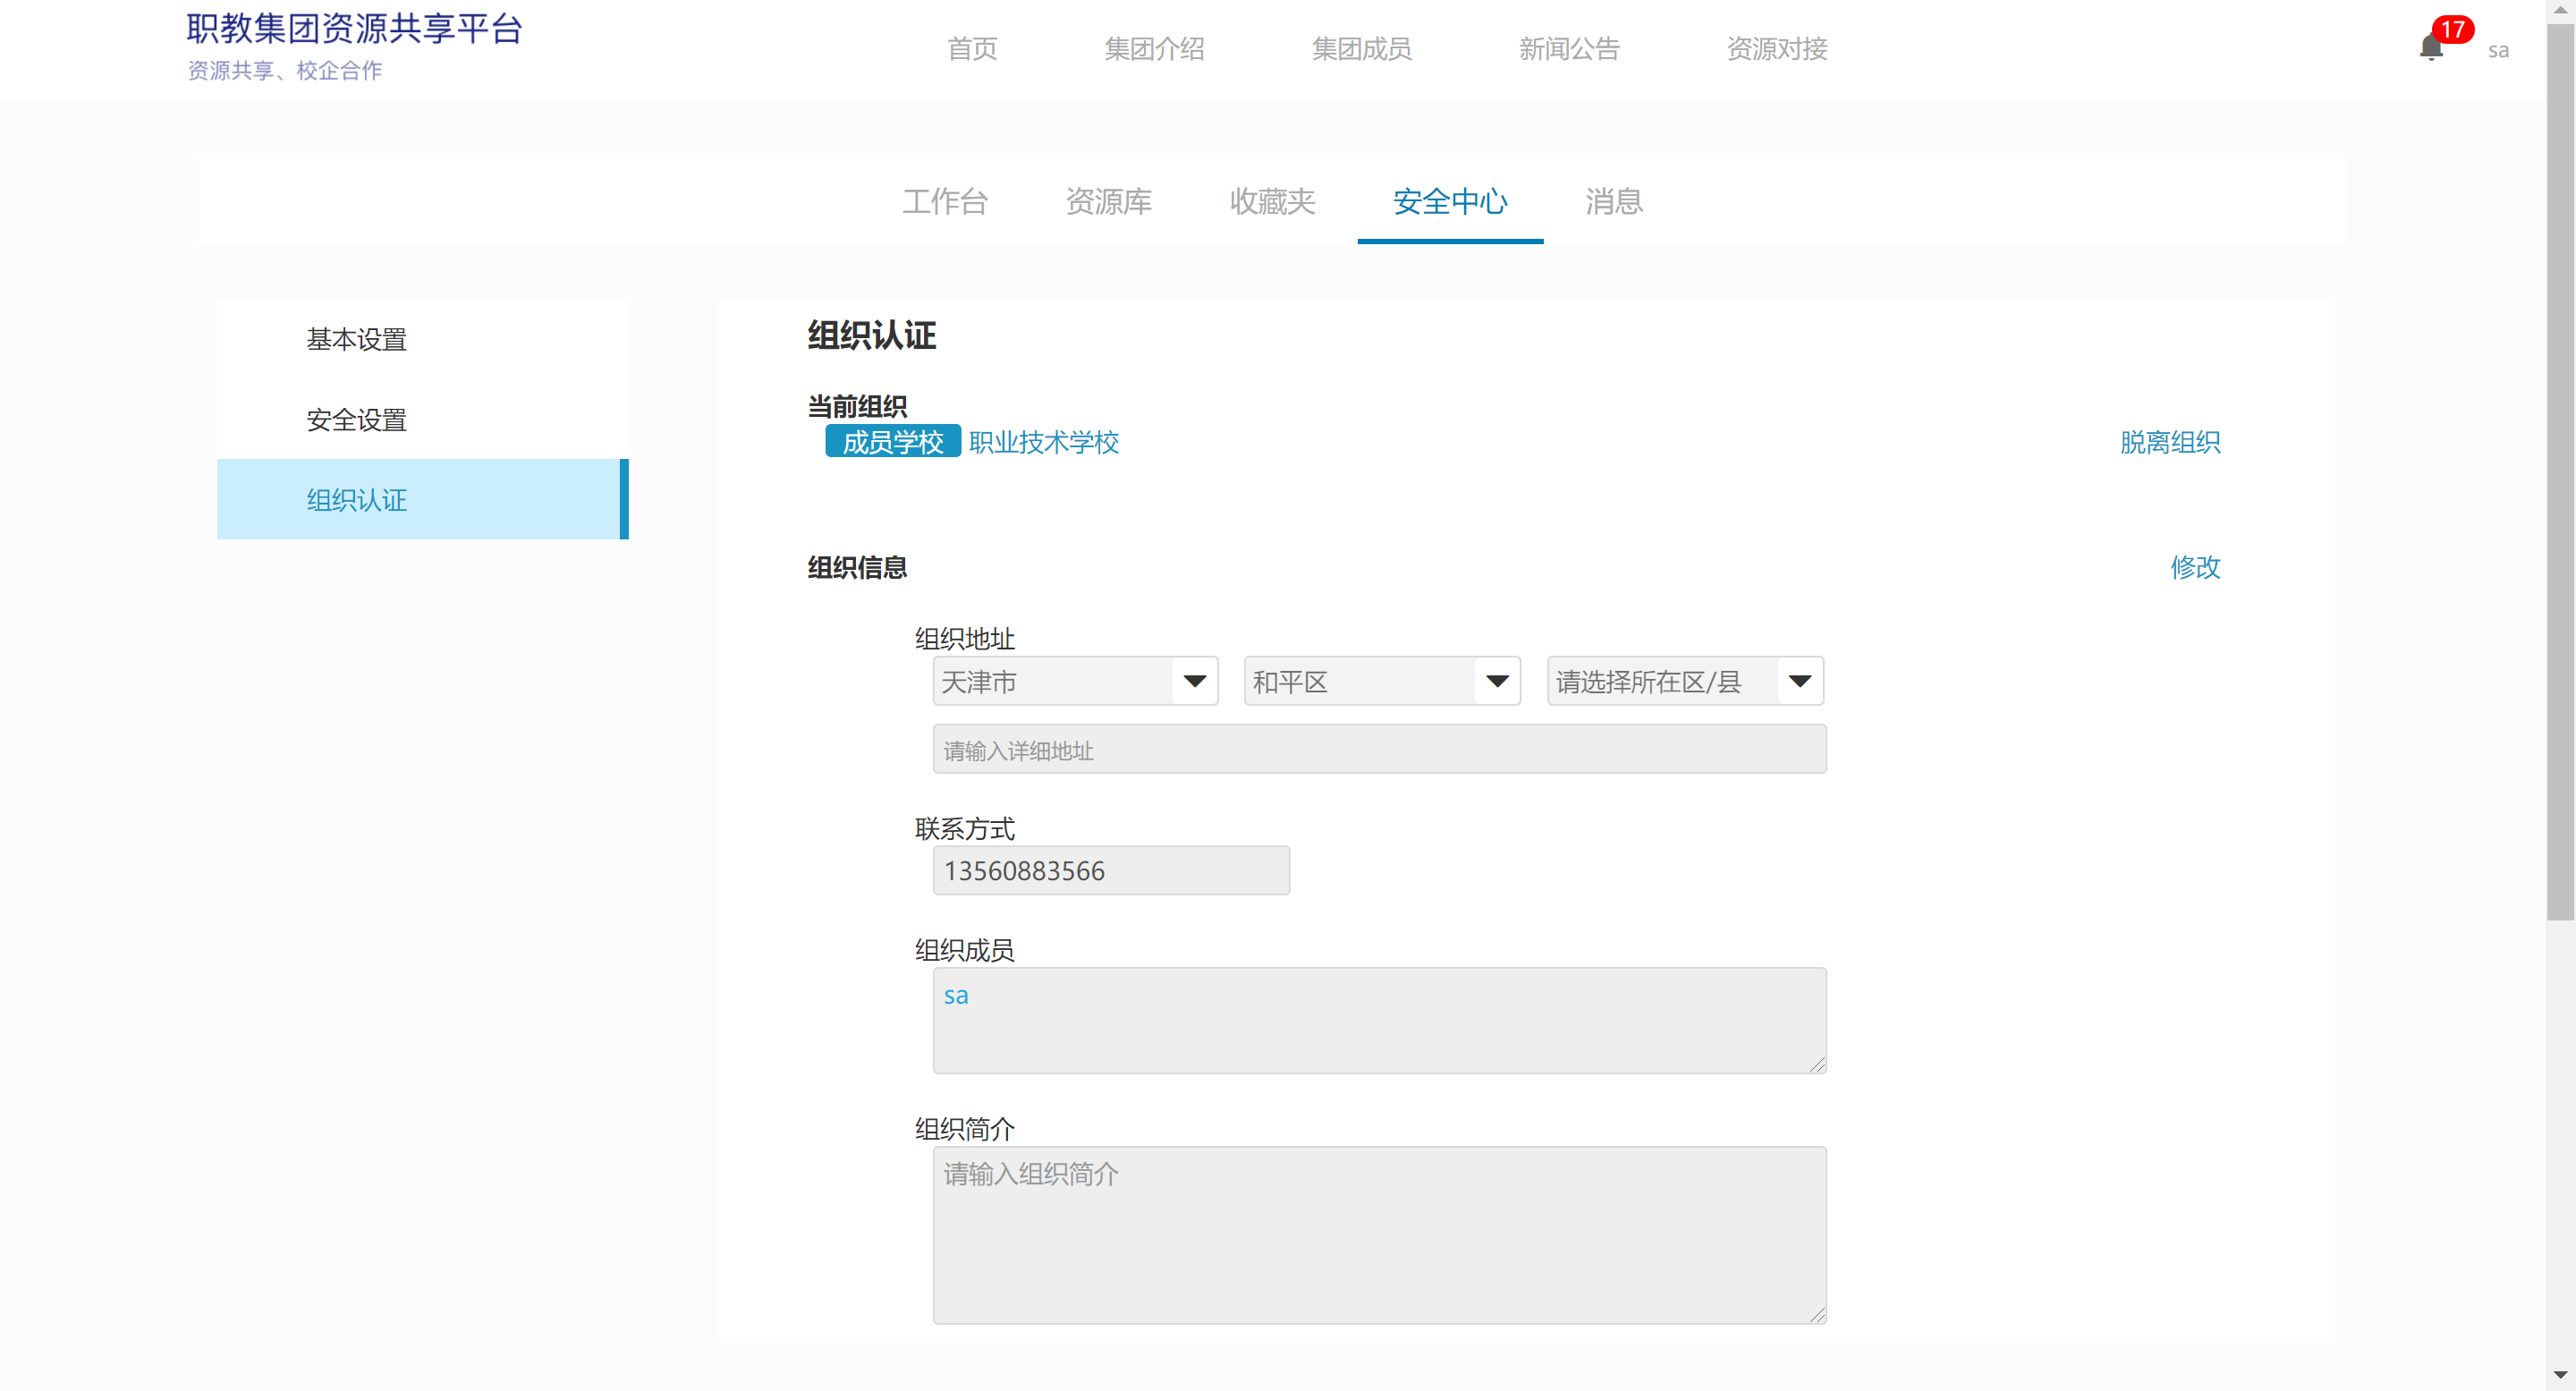Select 安全设置 in the sidebar
The width and height of the screenshot is (2576, 1391).
pyautogui.click(x=356, y=420)
